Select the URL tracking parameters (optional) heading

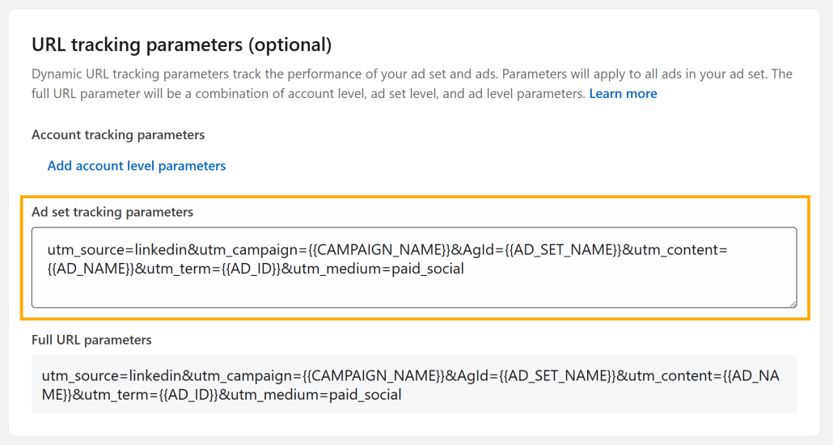coord(182,44)
